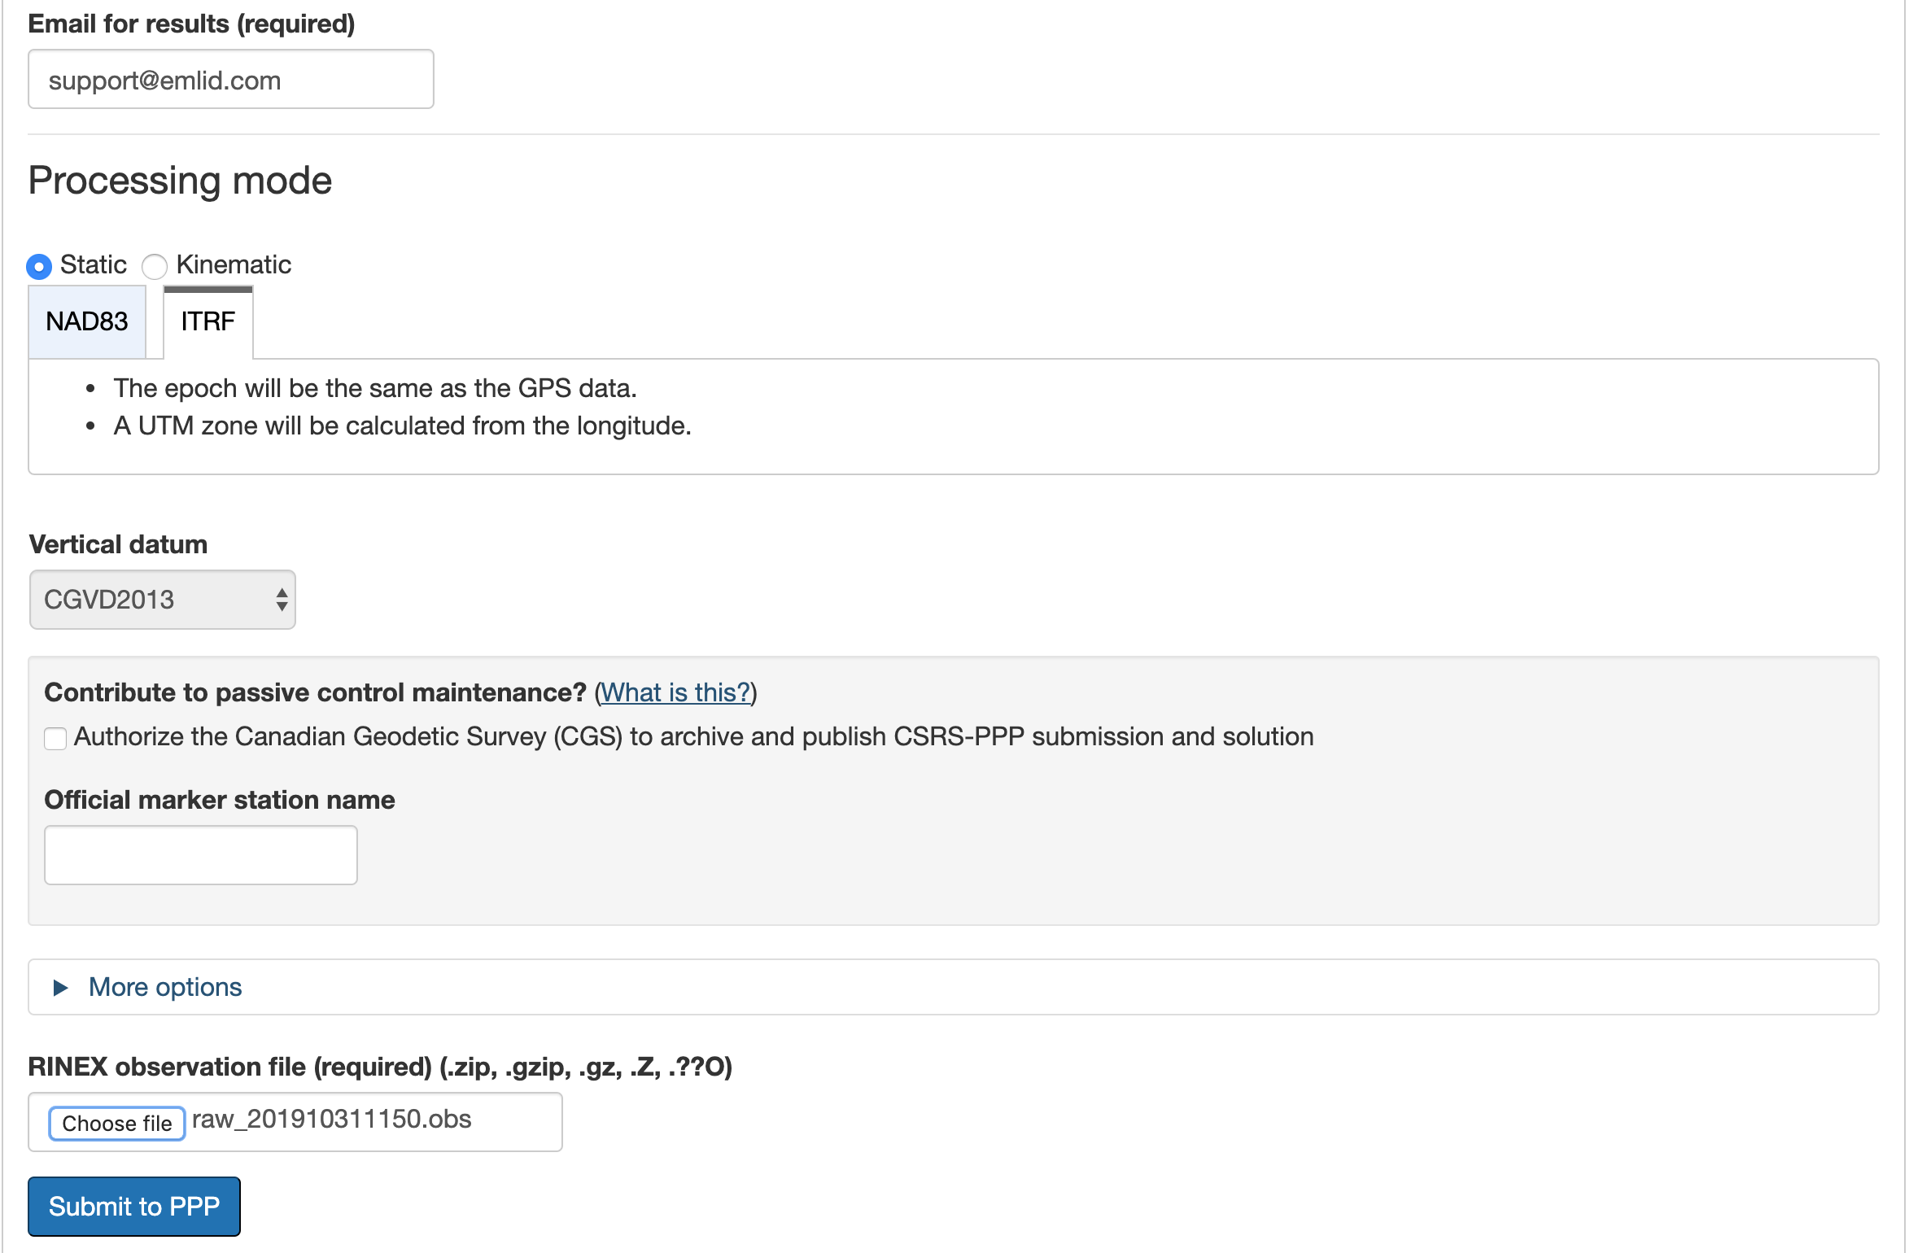Click the Authorize CGS archive label text
1909x1253 pixels.
pyautogui.click(x=694, y=737)
